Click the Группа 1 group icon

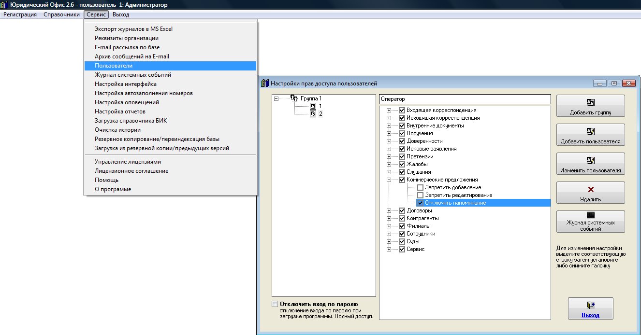pos(294,98)
